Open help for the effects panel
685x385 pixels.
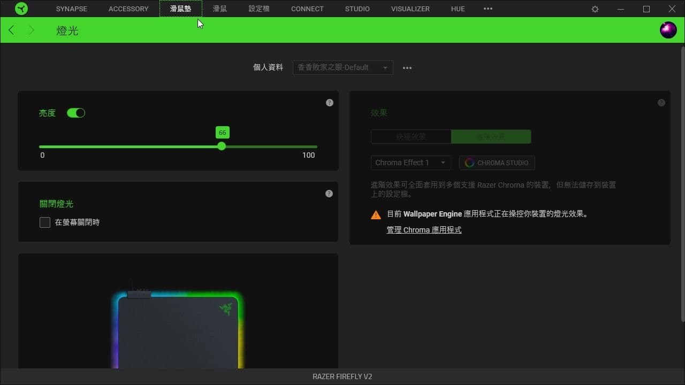(661, 103)
